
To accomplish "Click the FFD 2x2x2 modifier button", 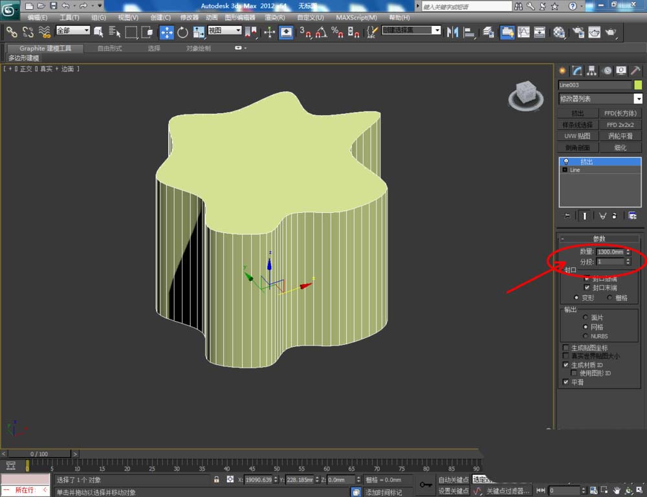I will (620, 125).
